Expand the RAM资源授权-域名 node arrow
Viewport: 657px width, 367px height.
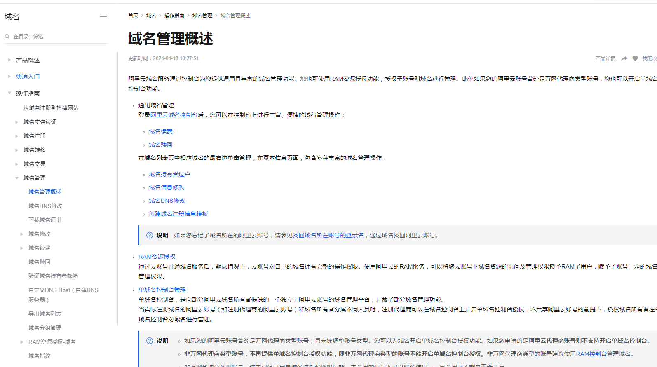tap(21, 342)
